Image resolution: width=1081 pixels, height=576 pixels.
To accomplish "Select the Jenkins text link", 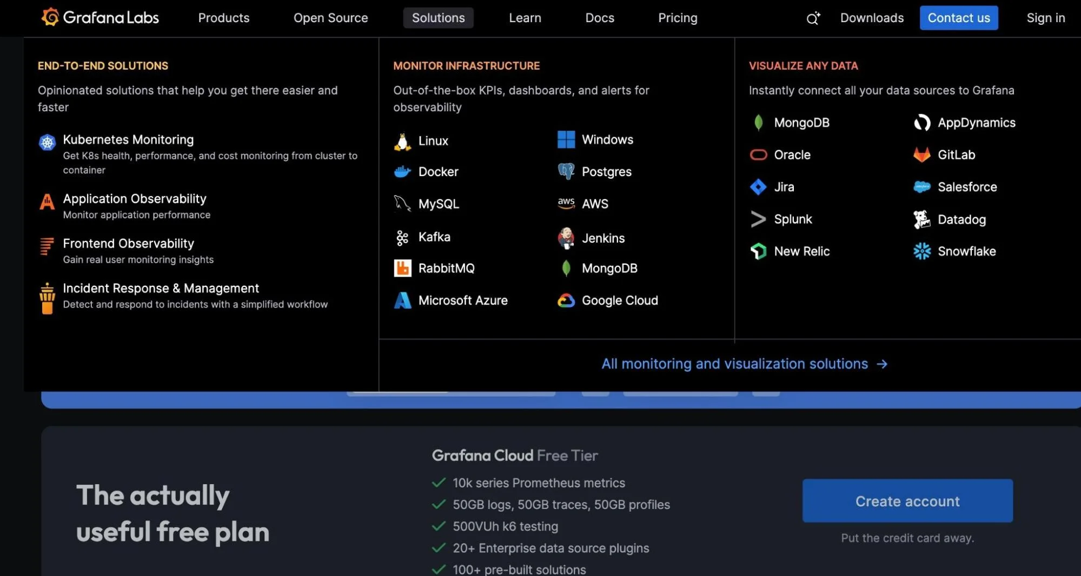I will tap(603, 238).
